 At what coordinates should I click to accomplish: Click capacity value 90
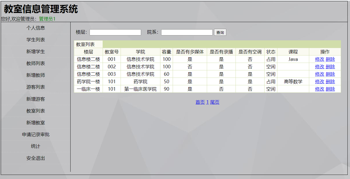[167, 89]
